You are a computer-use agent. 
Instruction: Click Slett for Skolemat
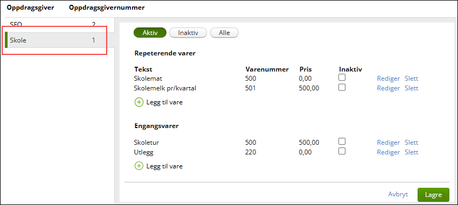click(411, 79)
